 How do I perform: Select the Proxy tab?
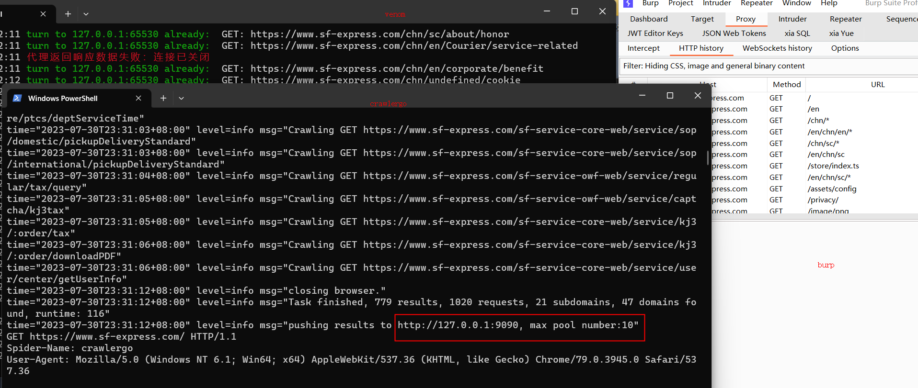[x=746, y=19]
